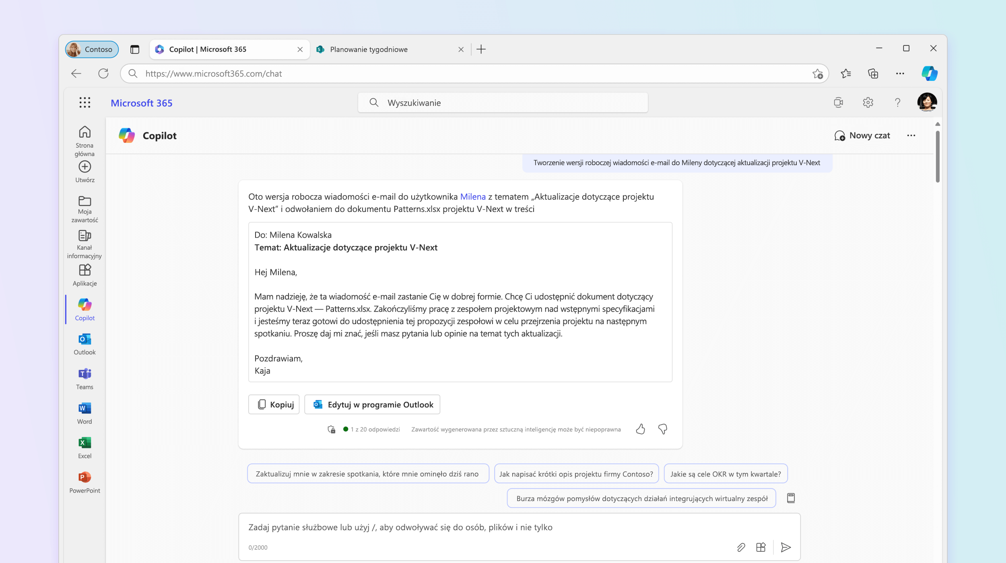Select Burza mózgów suggestion prompt
Screen dimensions: 1006x563
tap(641, 498)
